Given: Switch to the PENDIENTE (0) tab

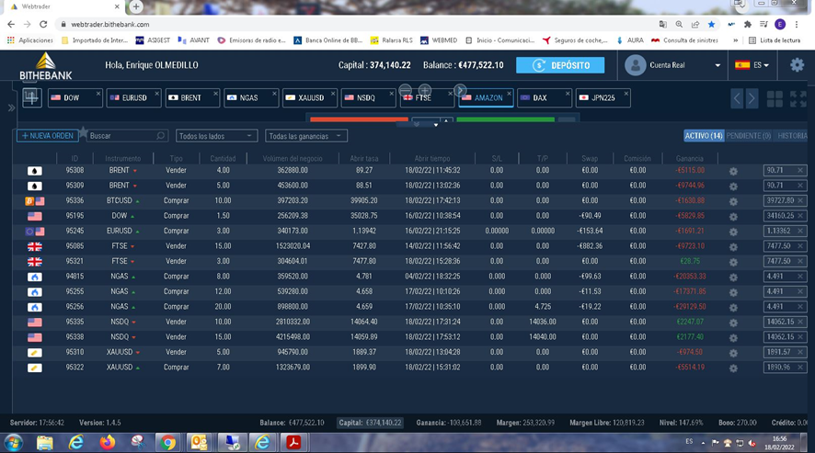Looking at the screenshot, I should tap(749, 136).
